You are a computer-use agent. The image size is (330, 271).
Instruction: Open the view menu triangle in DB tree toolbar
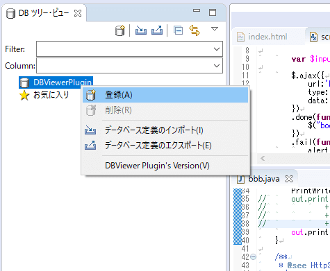(x=215, y=29)
